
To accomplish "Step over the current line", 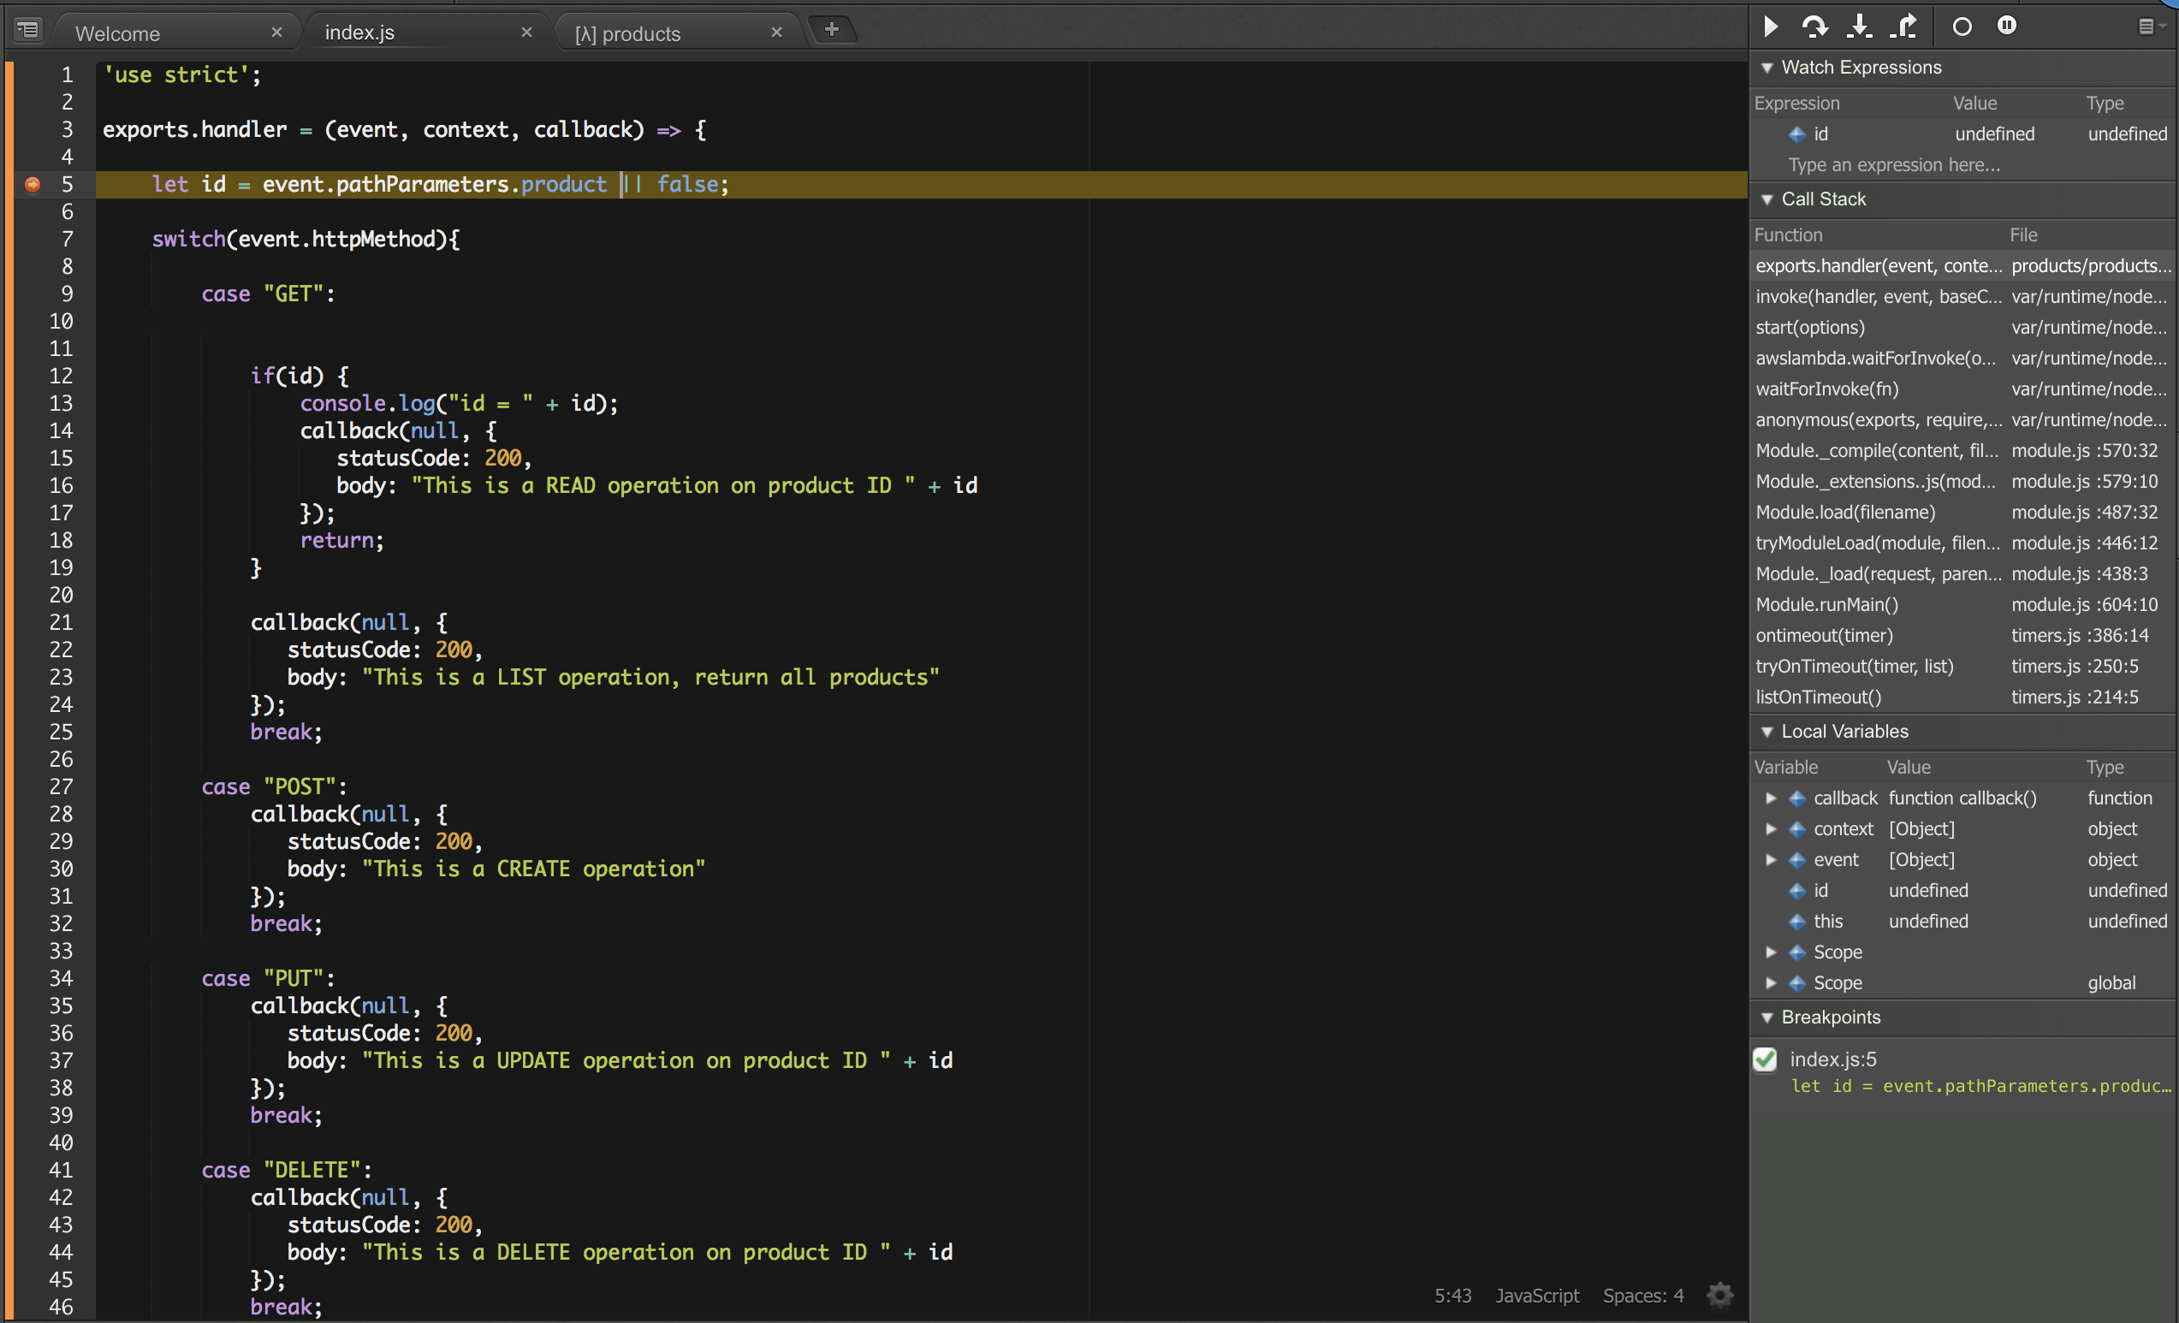I will [x=1814, y=27].
